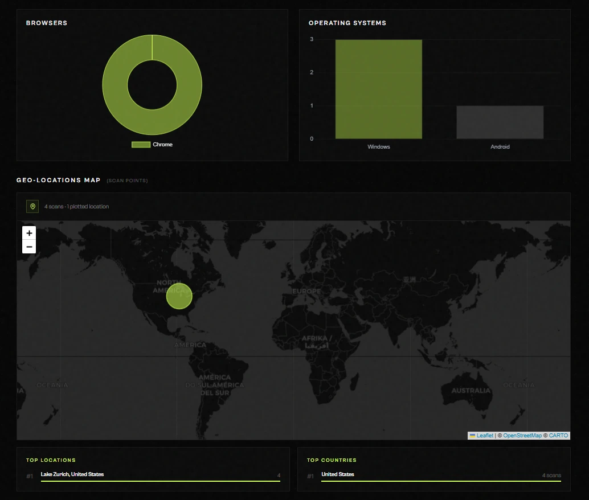Select the green scan marker over North America
The height and width of the screenshot is (500, 589).
click(x=179, y=296)
